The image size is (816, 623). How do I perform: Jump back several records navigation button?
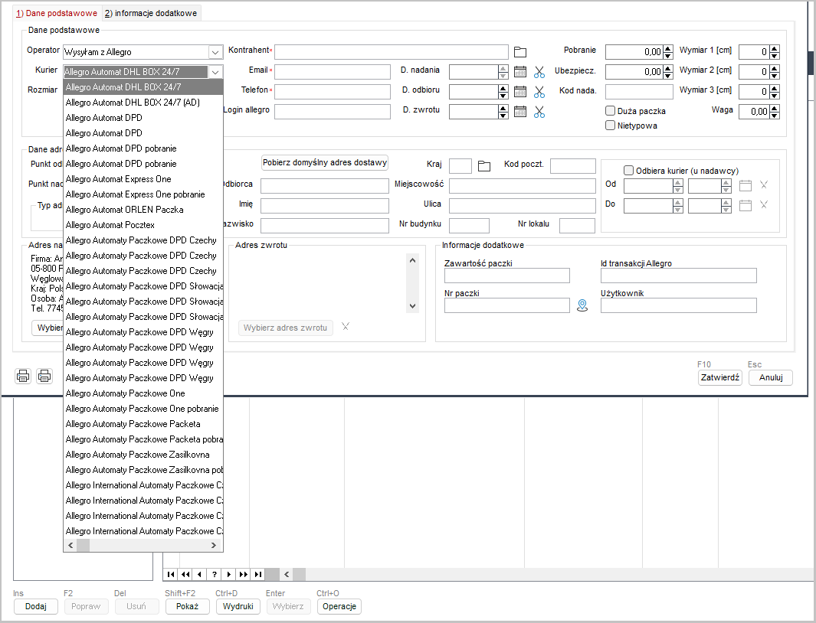pyautogui.click(x=185, y=574)
